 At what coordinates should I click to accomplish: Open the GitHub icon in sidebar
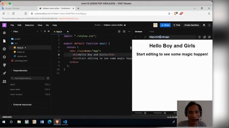[x=4, y=65]
